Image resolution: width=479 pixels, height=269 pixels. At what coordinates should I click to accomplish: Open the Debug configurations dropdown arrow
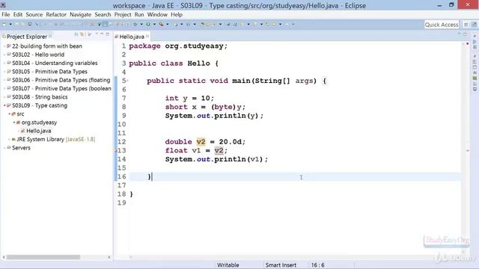[x=141, y=25]
